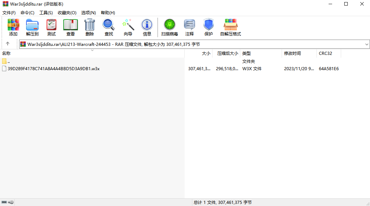Click packed size 296,518,0...
This screenshot has height=206, width=370.
click(227, 68)
